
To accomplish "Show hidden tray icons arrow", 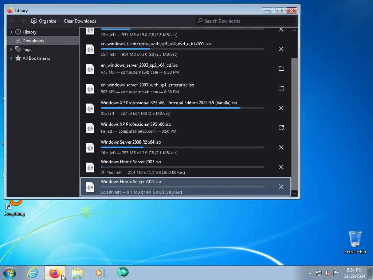I will pyautogui.click(x=310, y=273).
